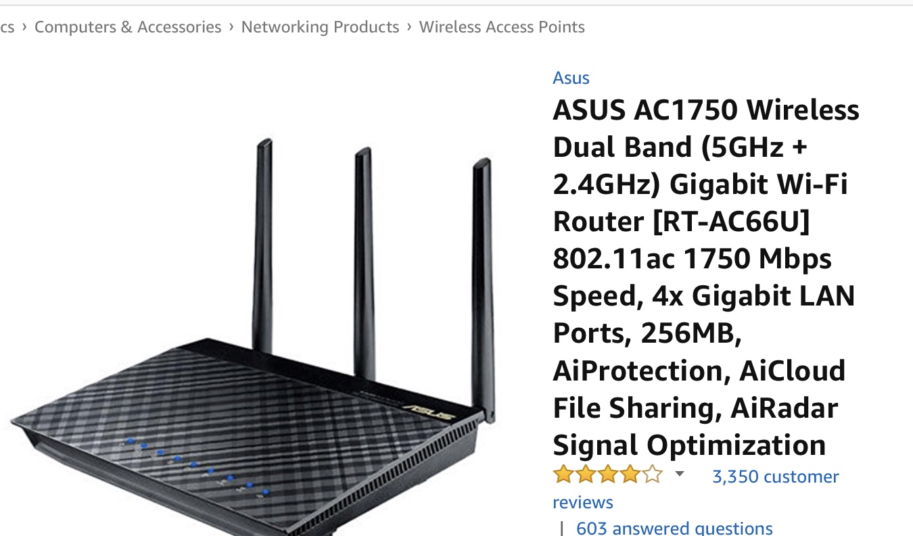
Task: Click the blue LED indicators on router
Action: (194, 464)
